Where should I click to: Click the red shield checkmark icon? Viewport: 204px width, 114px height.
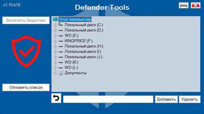coord(26,52)
